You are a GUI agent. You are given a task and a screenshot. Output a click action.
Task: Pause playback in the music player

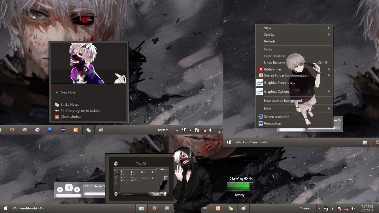coord(69,187)
